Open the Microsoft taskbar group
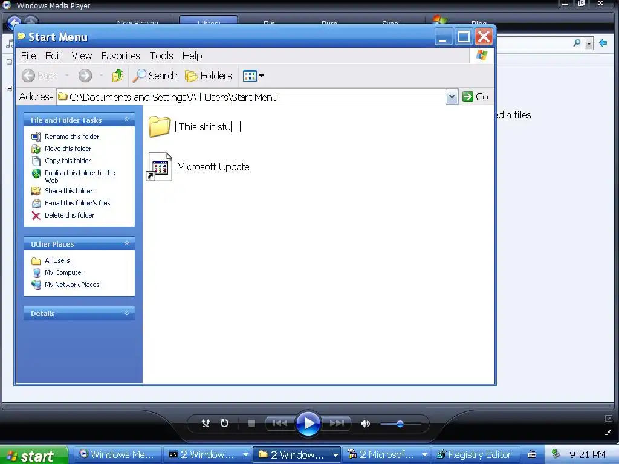This screenshot has width=619, height=464. point(386,454)
